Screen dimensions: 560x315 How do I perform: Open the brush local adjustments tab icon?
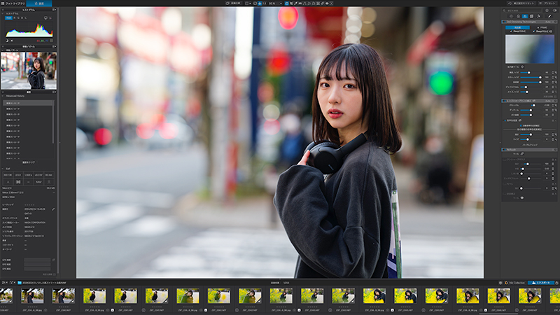(549, 16)
